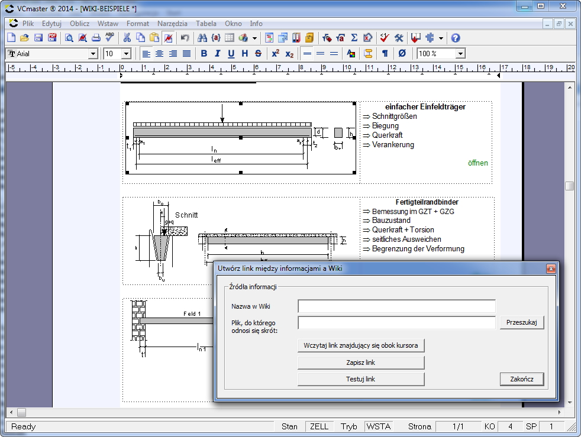Screen dimensions: 581x437
Task: Toggle Underline formatting button
Action: click(x=231, y=54)
